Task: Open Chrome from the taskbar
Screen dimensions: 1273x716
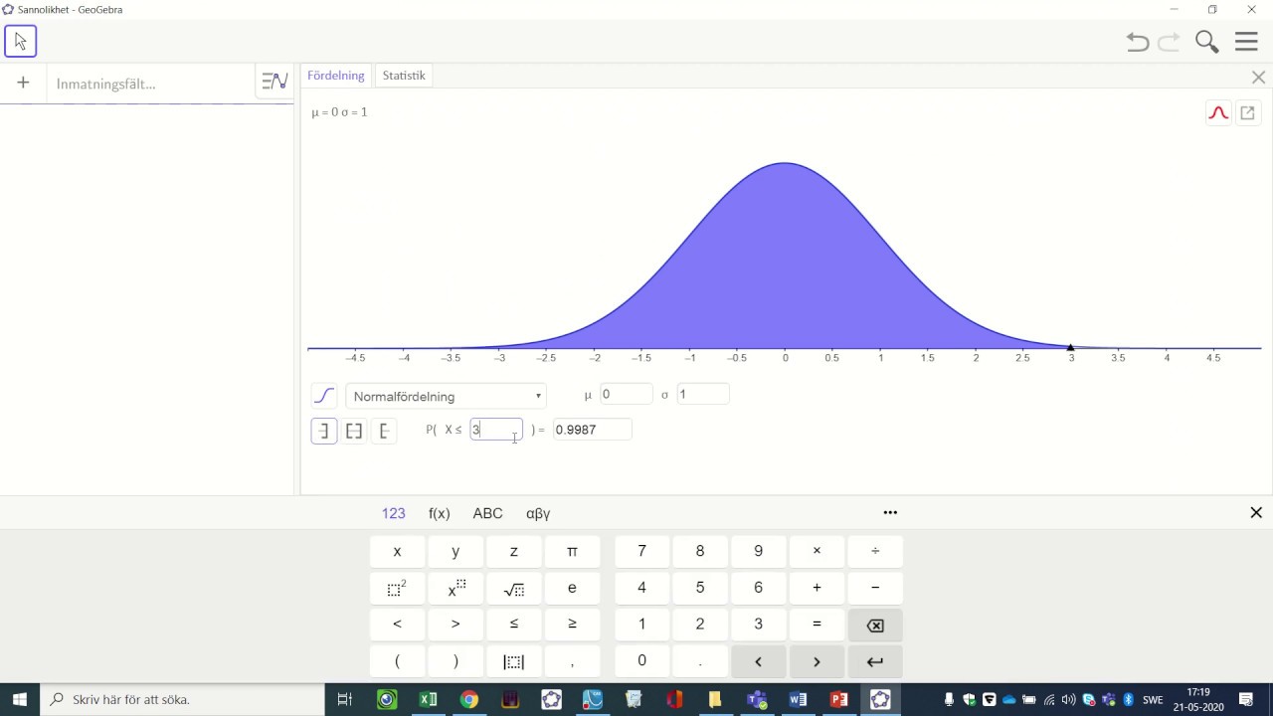Action: click(x=468, y=699)
